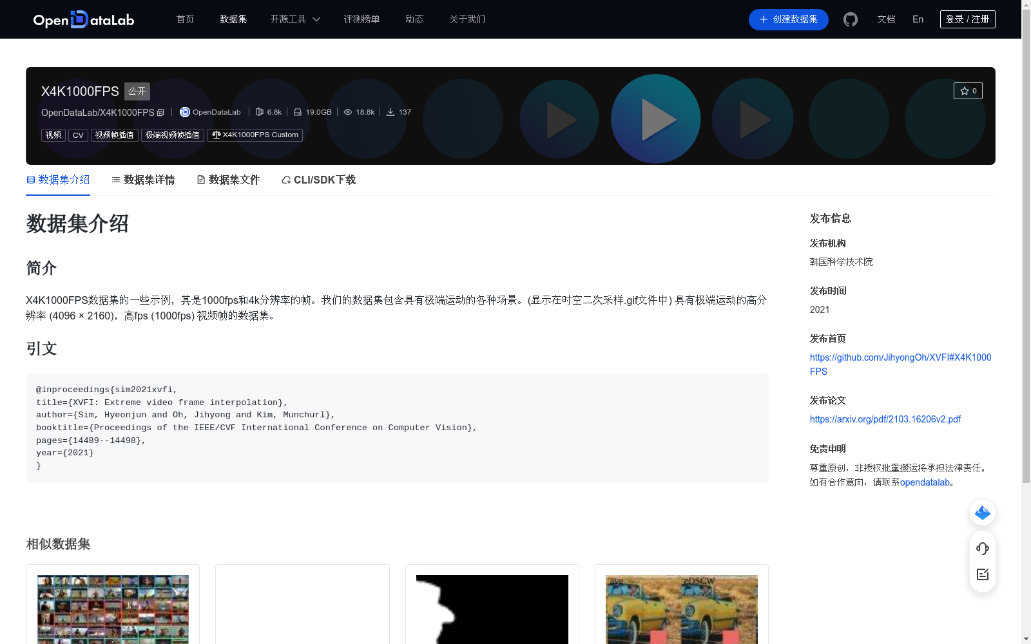
Task: Expand the 开源工具 dropdown menu
Action: (295, 19)
